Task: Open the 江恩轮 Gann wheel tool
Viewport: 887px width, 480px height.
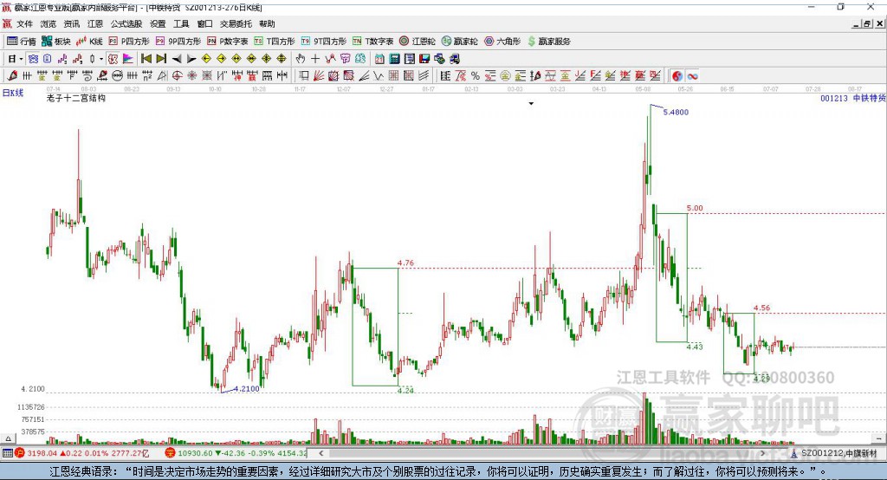Action: pyautogui.click(x=418, y=42)
